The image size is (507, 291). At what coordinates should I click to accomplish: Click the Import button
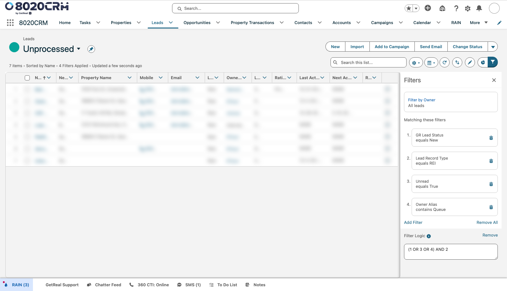click(x=357, y=47)
